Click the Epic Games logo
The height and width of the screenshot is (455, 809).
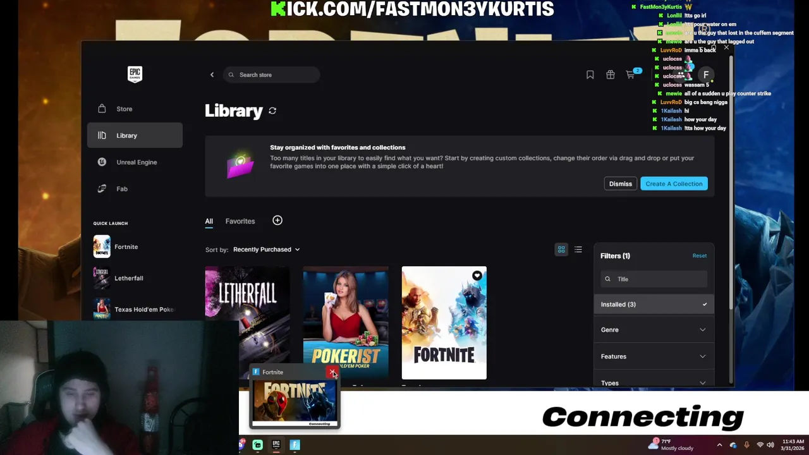pos(135,75)
